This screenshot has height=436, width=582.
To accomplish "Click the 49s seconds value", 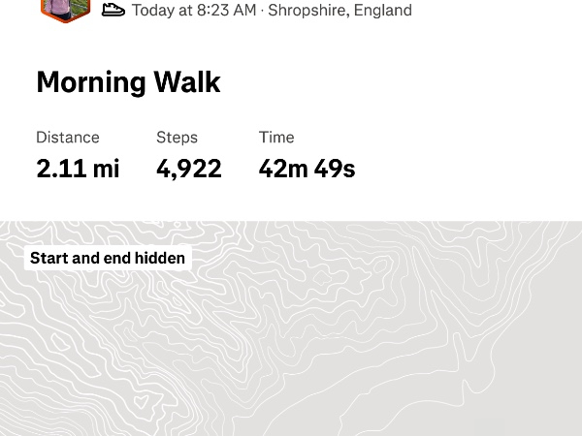I will click(x=335, y=169).
